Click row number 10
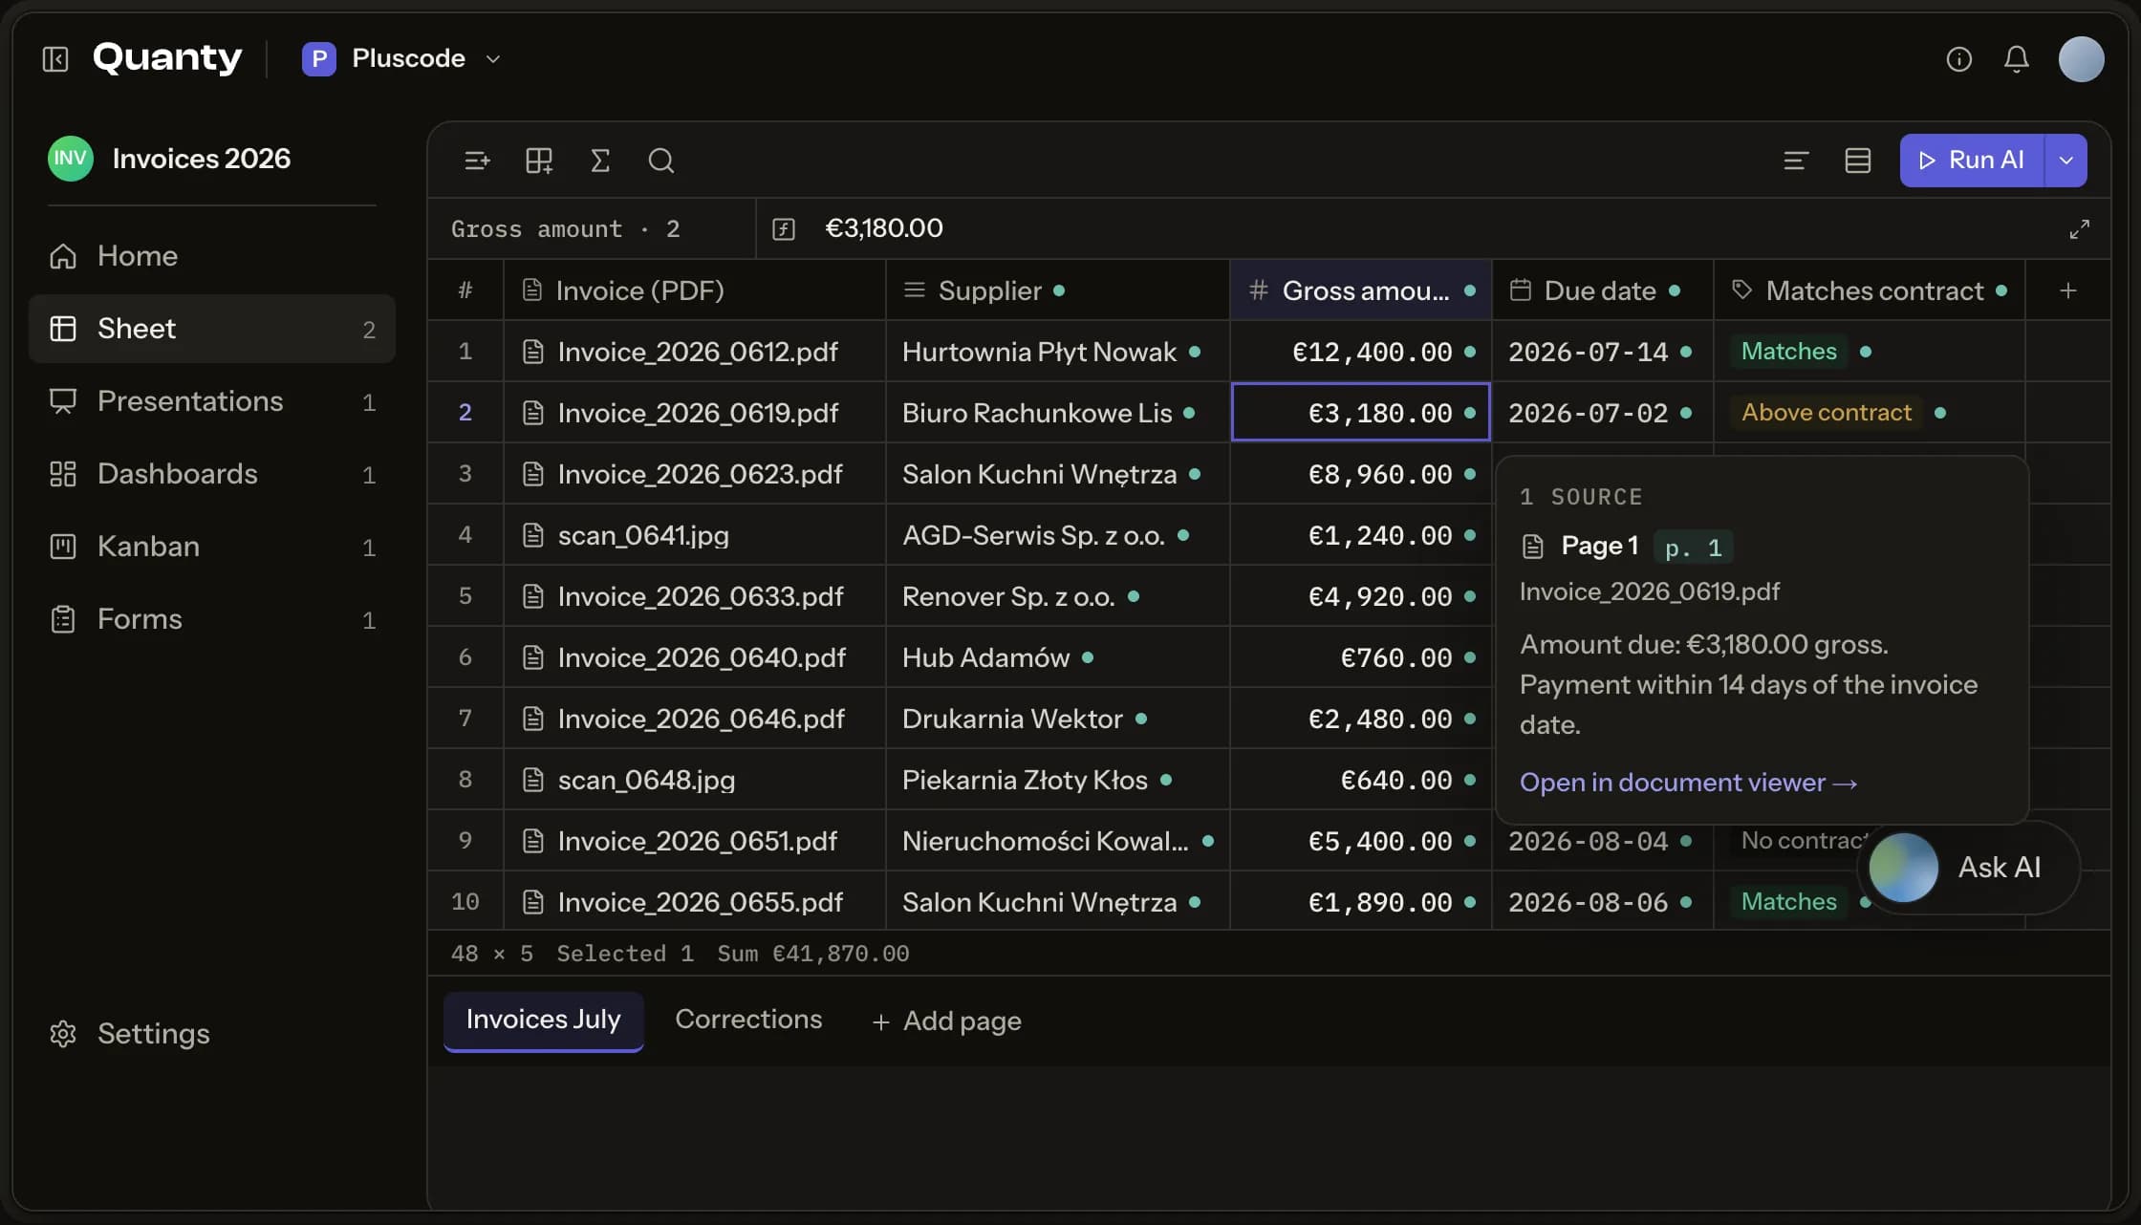Image resolution: width=2141 pixels, height=1225 pixels. coord(465,902)
